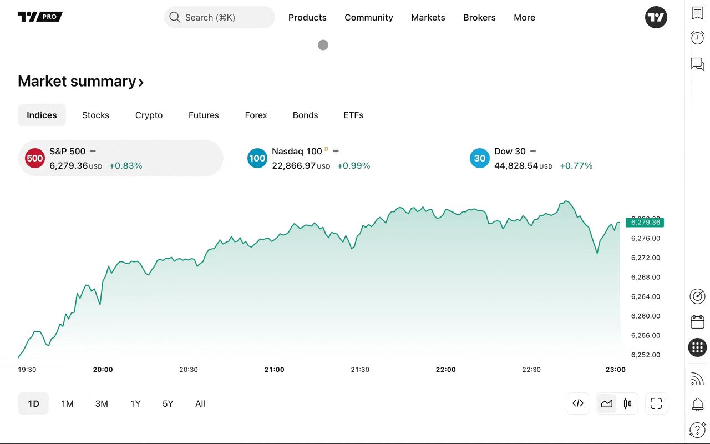This screenshot has width=710, height=444.
Task: Toggle fullscreen mode for the chart
Action: point(656,403)
